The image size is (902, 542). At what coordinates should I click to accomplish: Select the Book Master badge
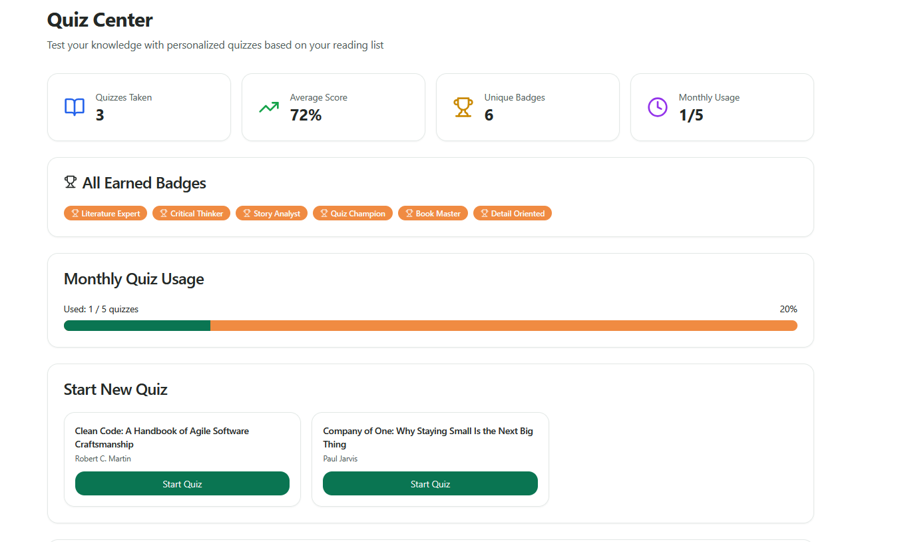tap(433, 214)
